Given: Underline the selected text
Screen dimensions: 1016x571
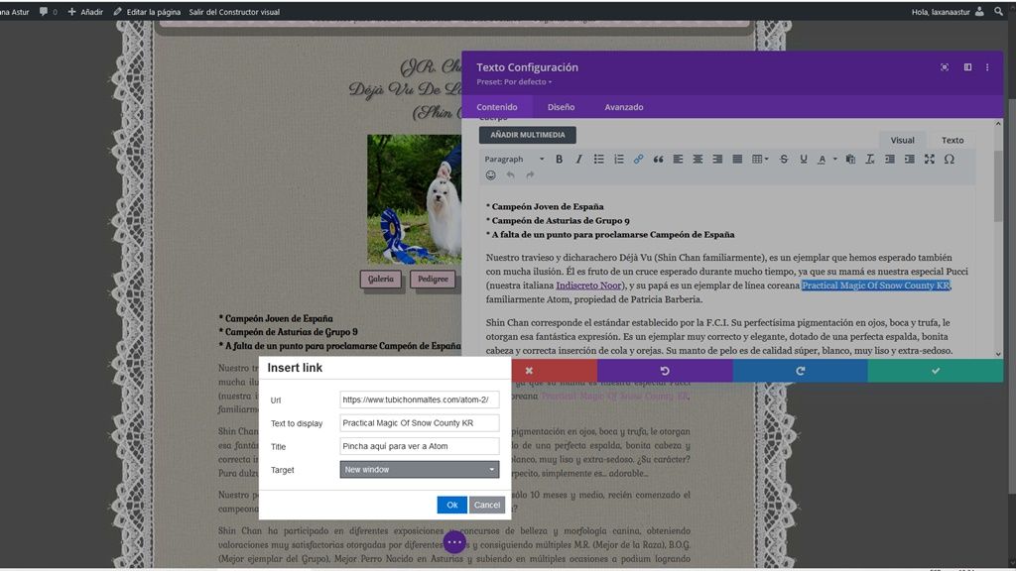Looking at the screenshot, I should click(804, 160).
